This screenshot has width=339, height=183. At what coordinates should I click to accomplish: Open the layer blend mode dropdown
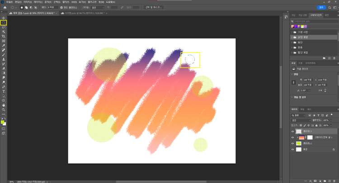(301, 121)
